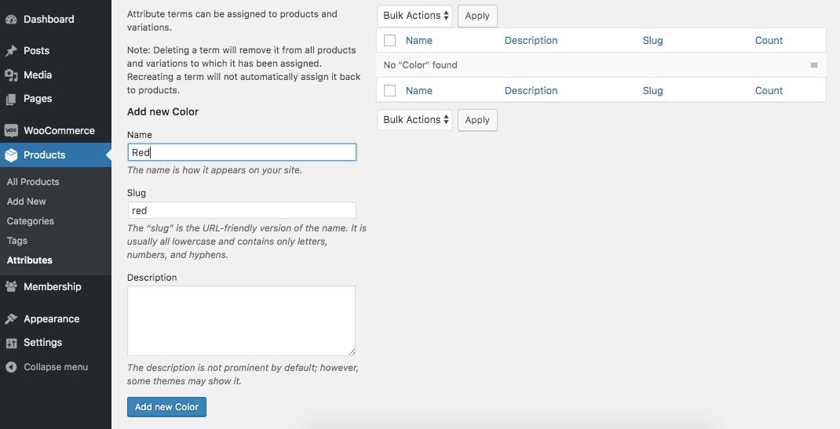Image resolution: width=840 pixels, height=429 pixels.
Task: Open the Pages menu
Action: tap(38, 99)
